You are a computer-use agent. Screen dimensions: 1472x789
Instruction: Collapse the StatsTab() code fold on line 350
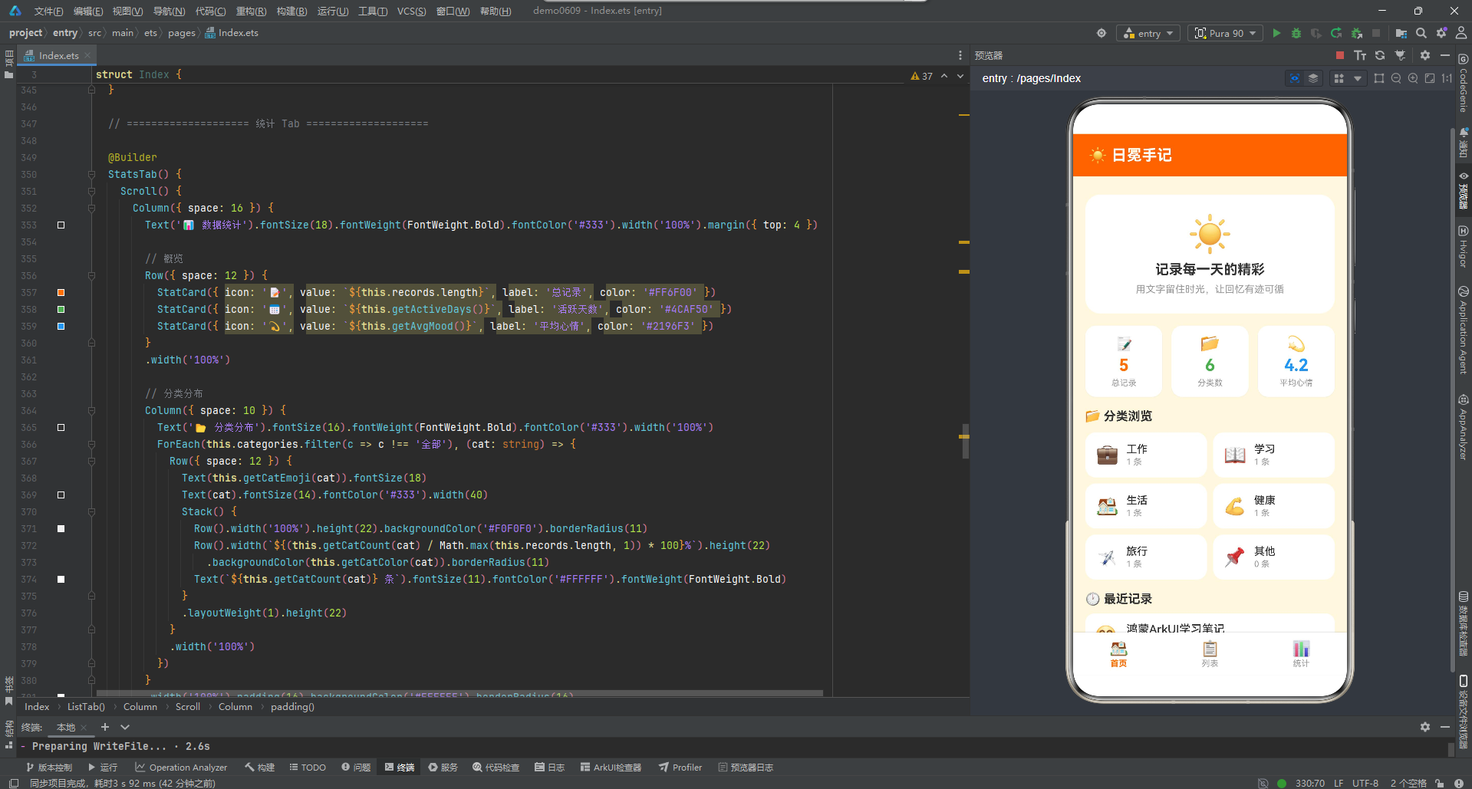pyautogui.click(x=91, y=174)
